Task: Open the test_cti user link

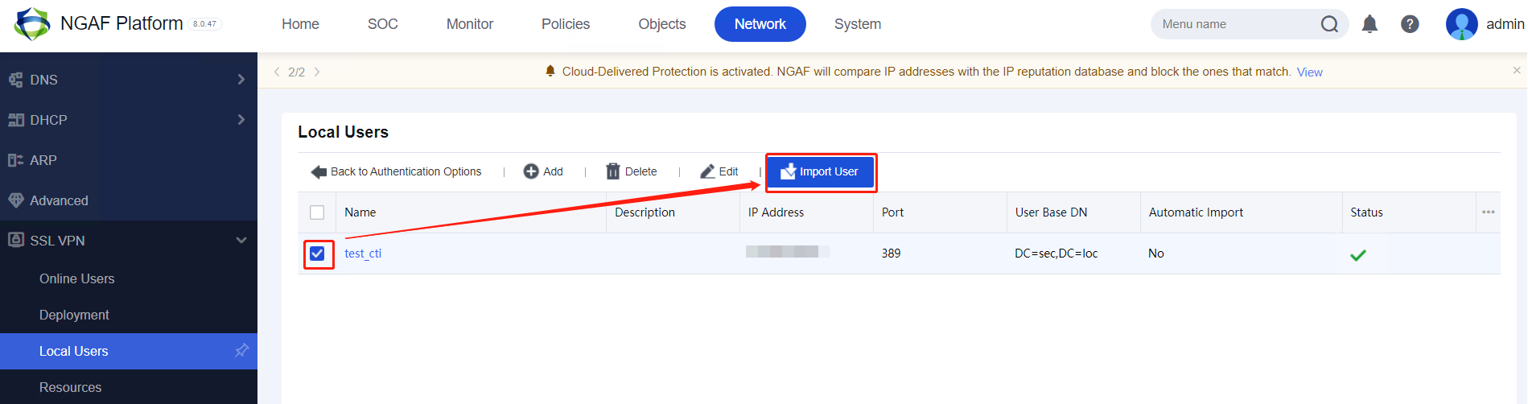Action: [363, 254]
